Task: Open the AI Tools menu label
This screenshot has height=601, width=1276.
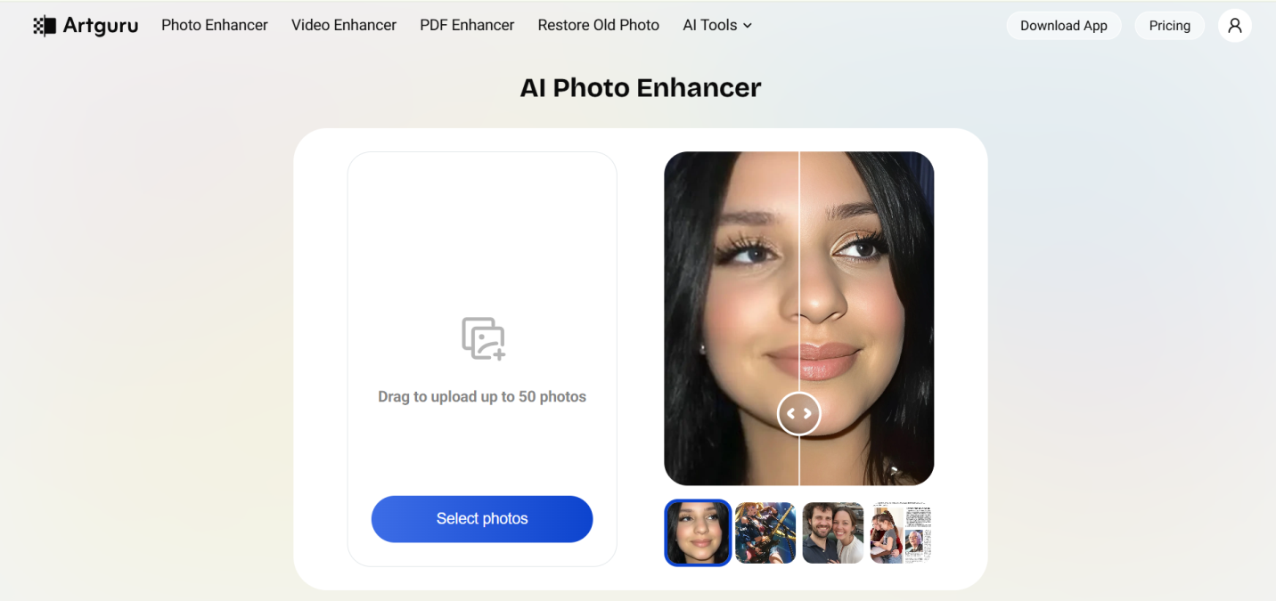Action: (709, 25)
